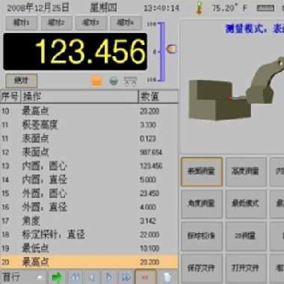Click the green round probe-ball icon
The height and width of the screenshot is (284, 284).
tap(114, 81)
